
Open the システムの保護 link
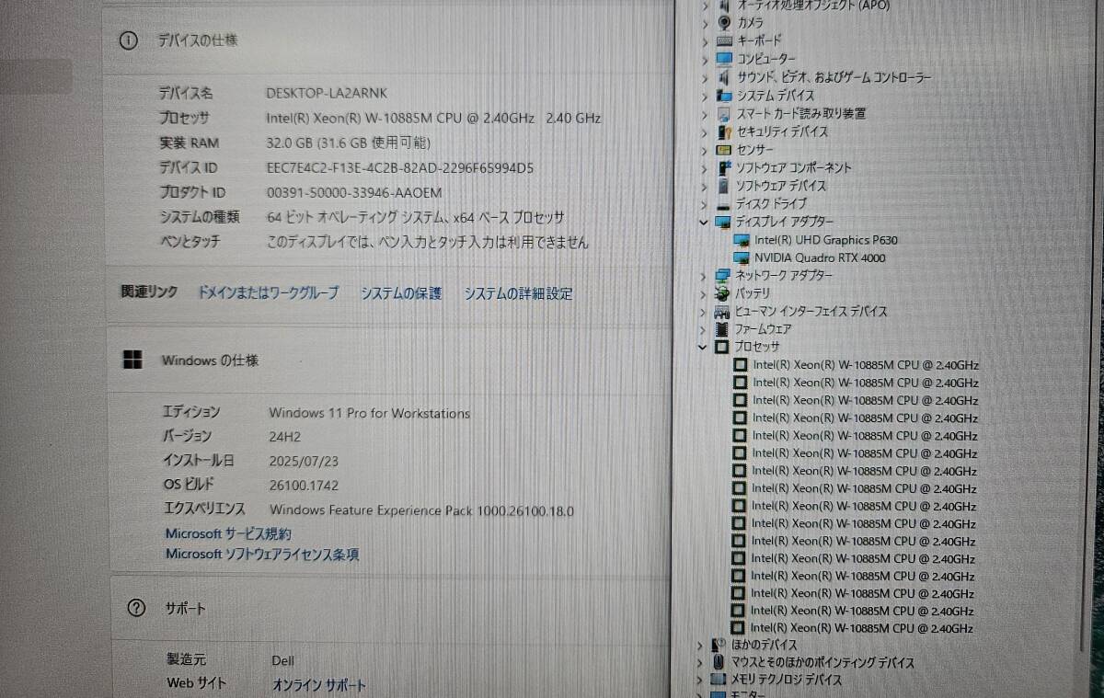401,293
